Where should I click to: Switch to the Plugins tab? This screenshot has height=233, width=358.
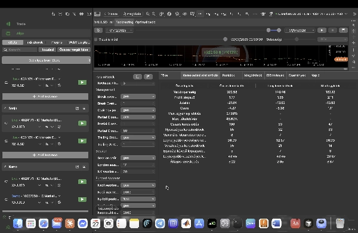tap(57, 42)
